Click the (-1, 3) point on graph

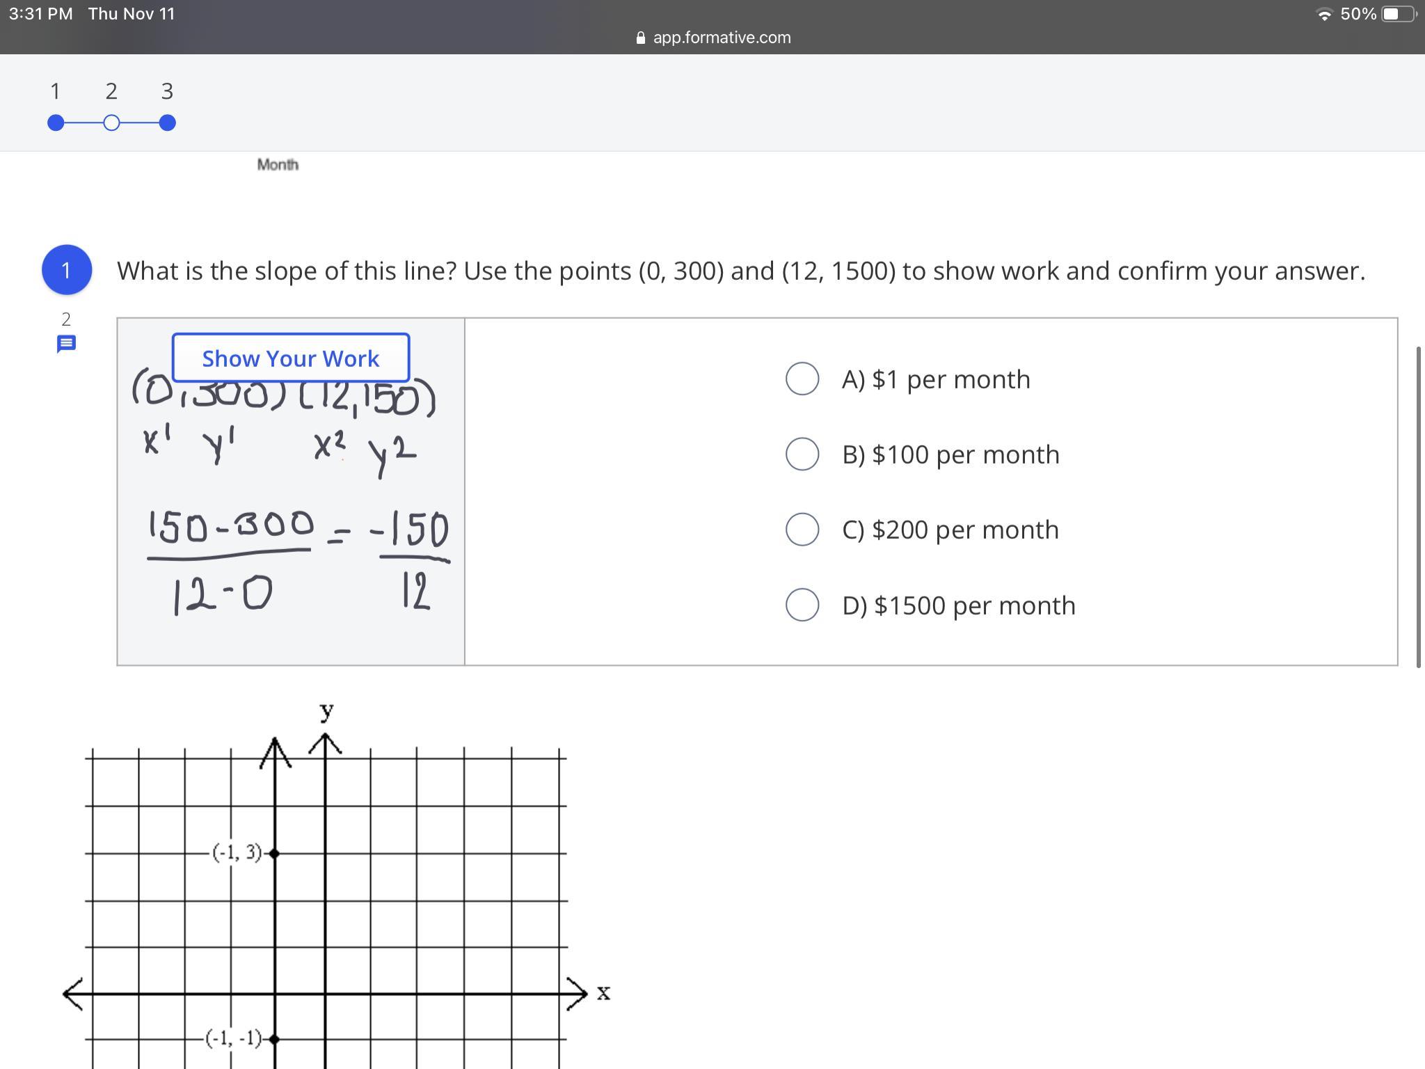point(275,853)
